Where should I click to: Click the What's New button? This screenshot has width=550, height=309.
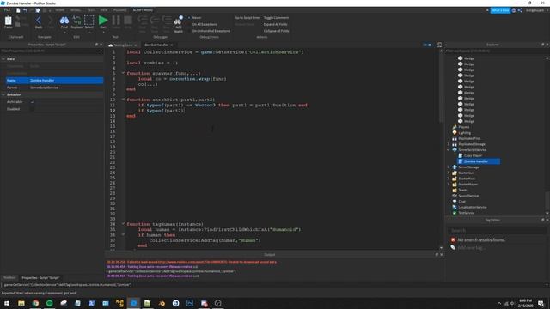point(500,10)
